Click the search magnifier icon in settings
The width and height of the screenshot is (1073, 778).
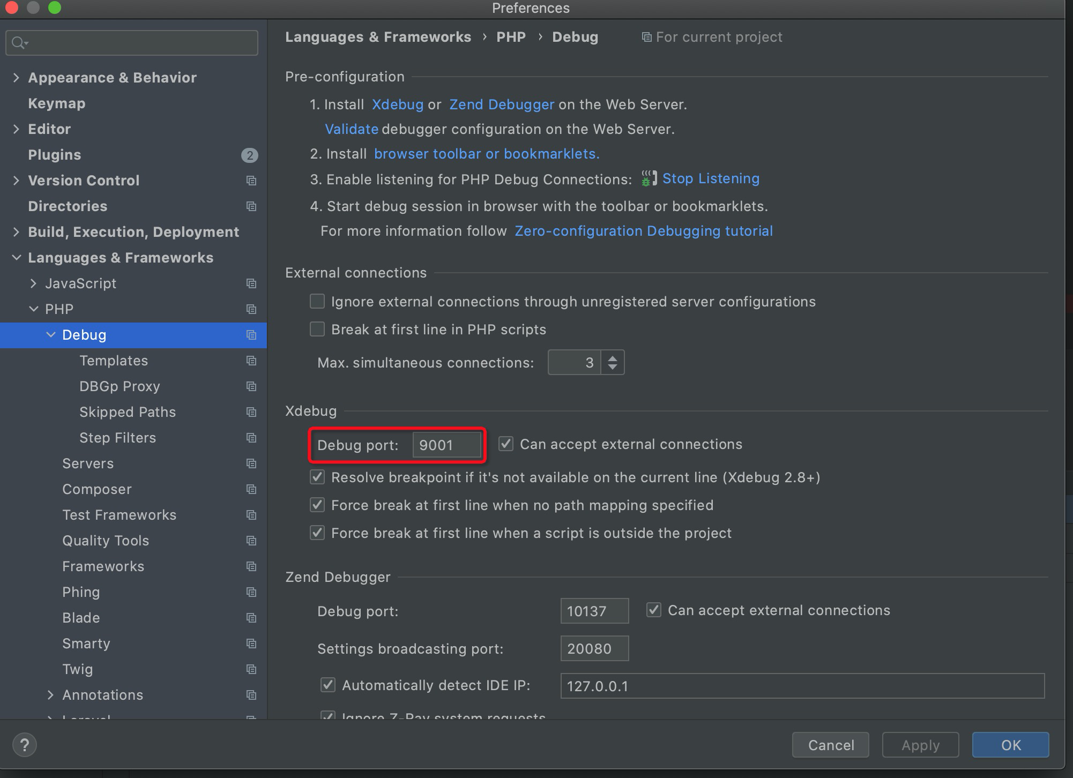pos(20,42)
